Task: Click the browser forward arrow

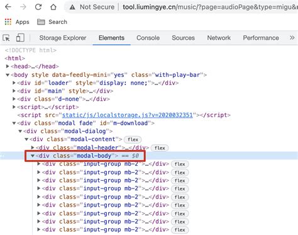Action: [23, 7]
